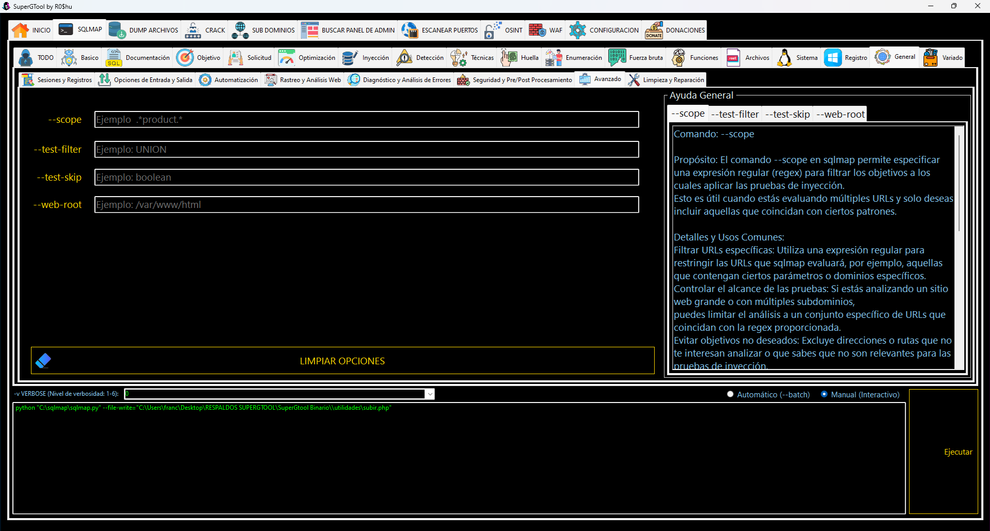Select the Funciones gears icon

678,58
